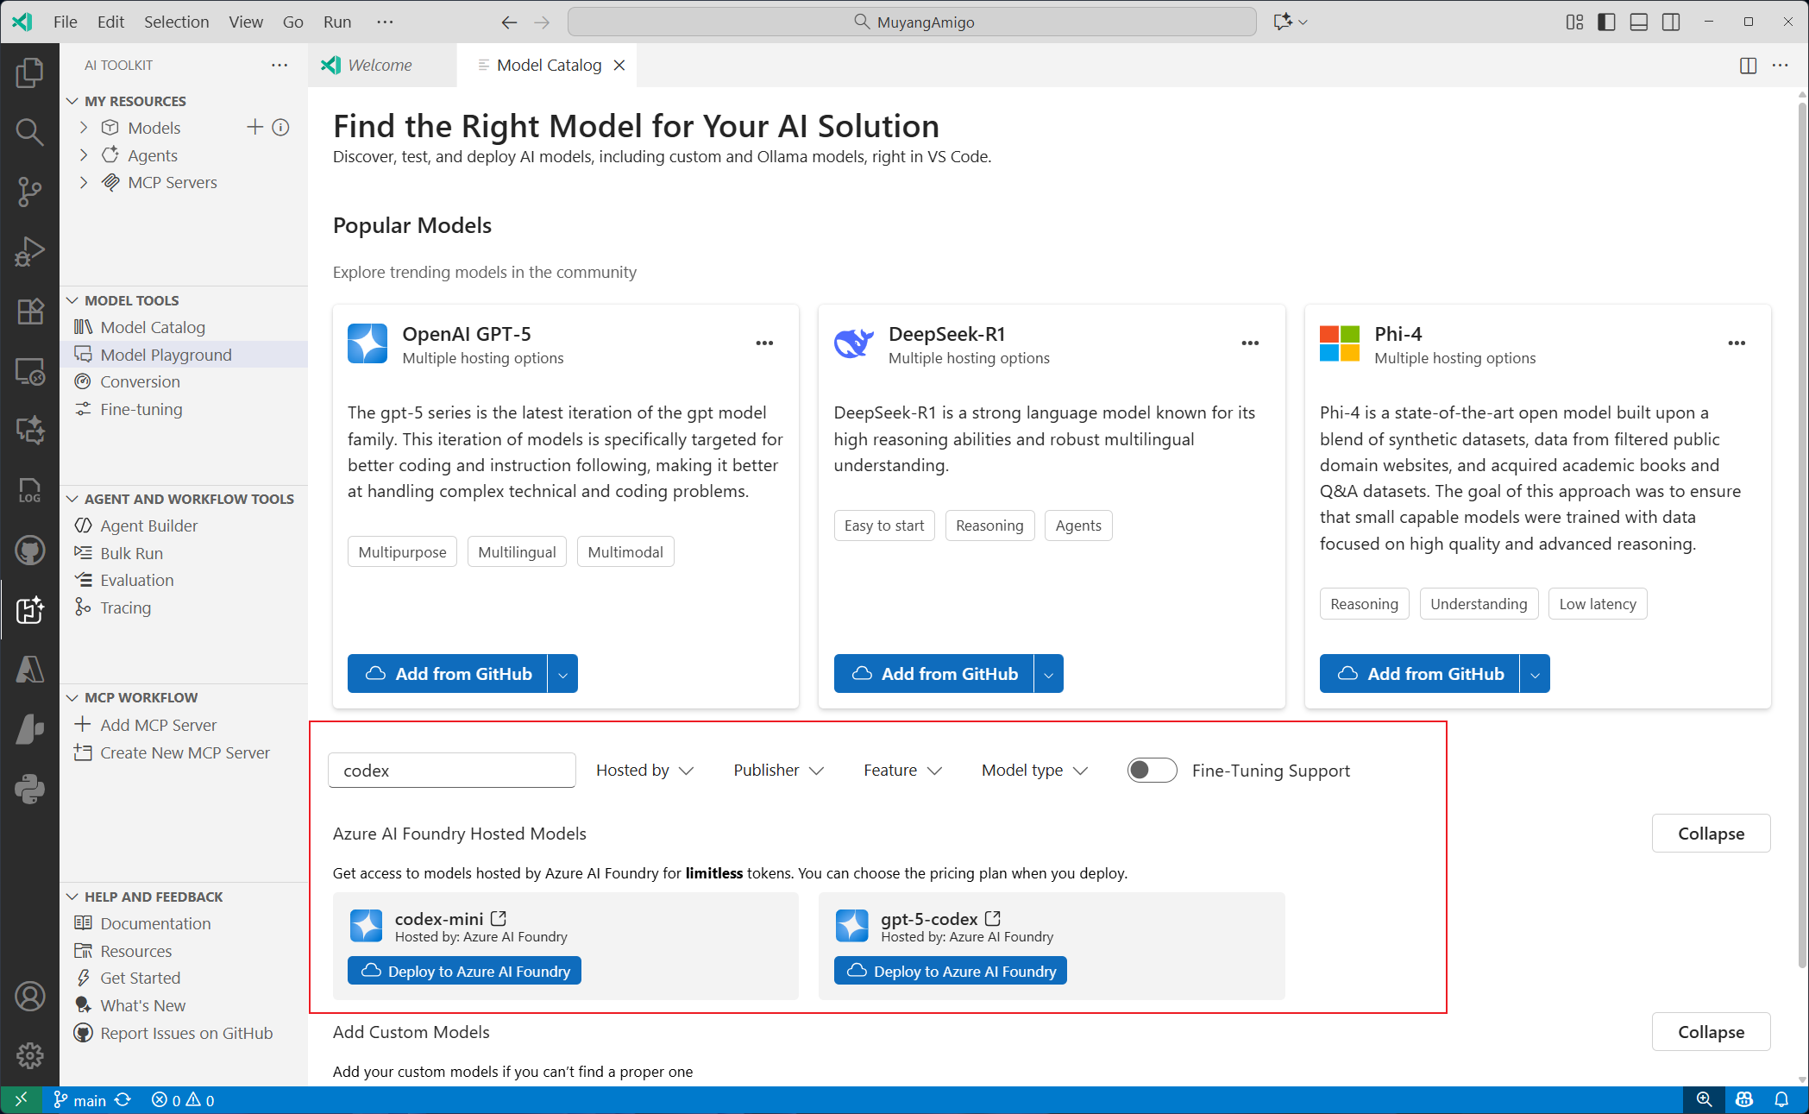Click the Go Back navigation arrow
This screenshot has height=1114, width=1809.
509,22
